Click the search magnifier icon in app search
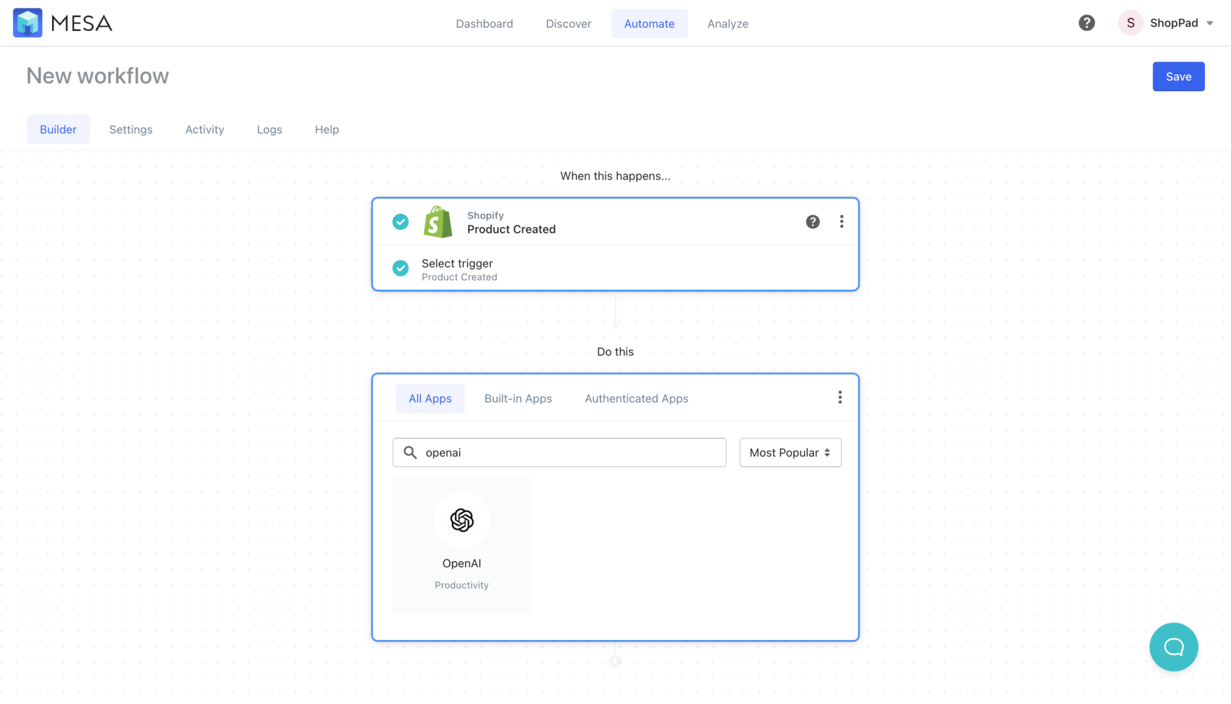 (x=411, y=452)
